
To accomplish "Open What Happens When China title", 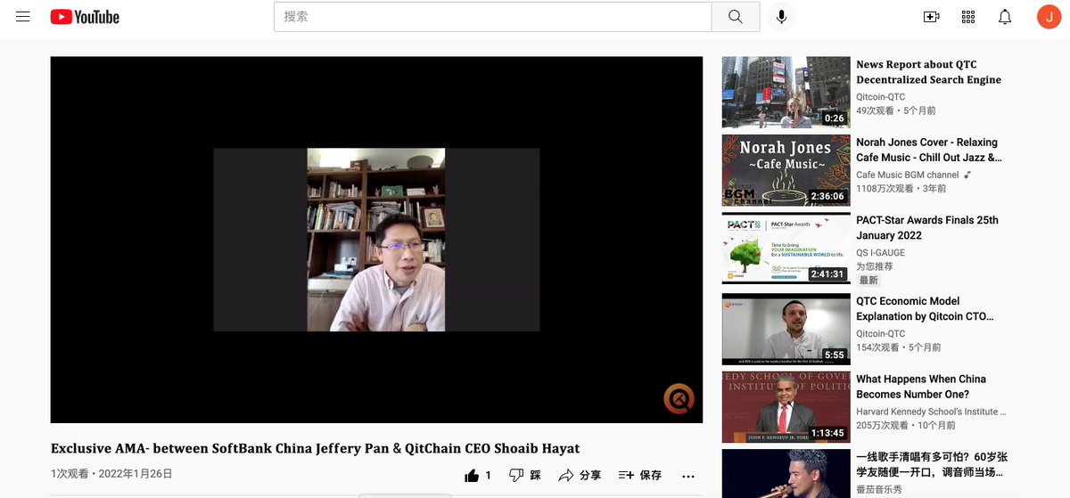I will [x=921, y=387].
